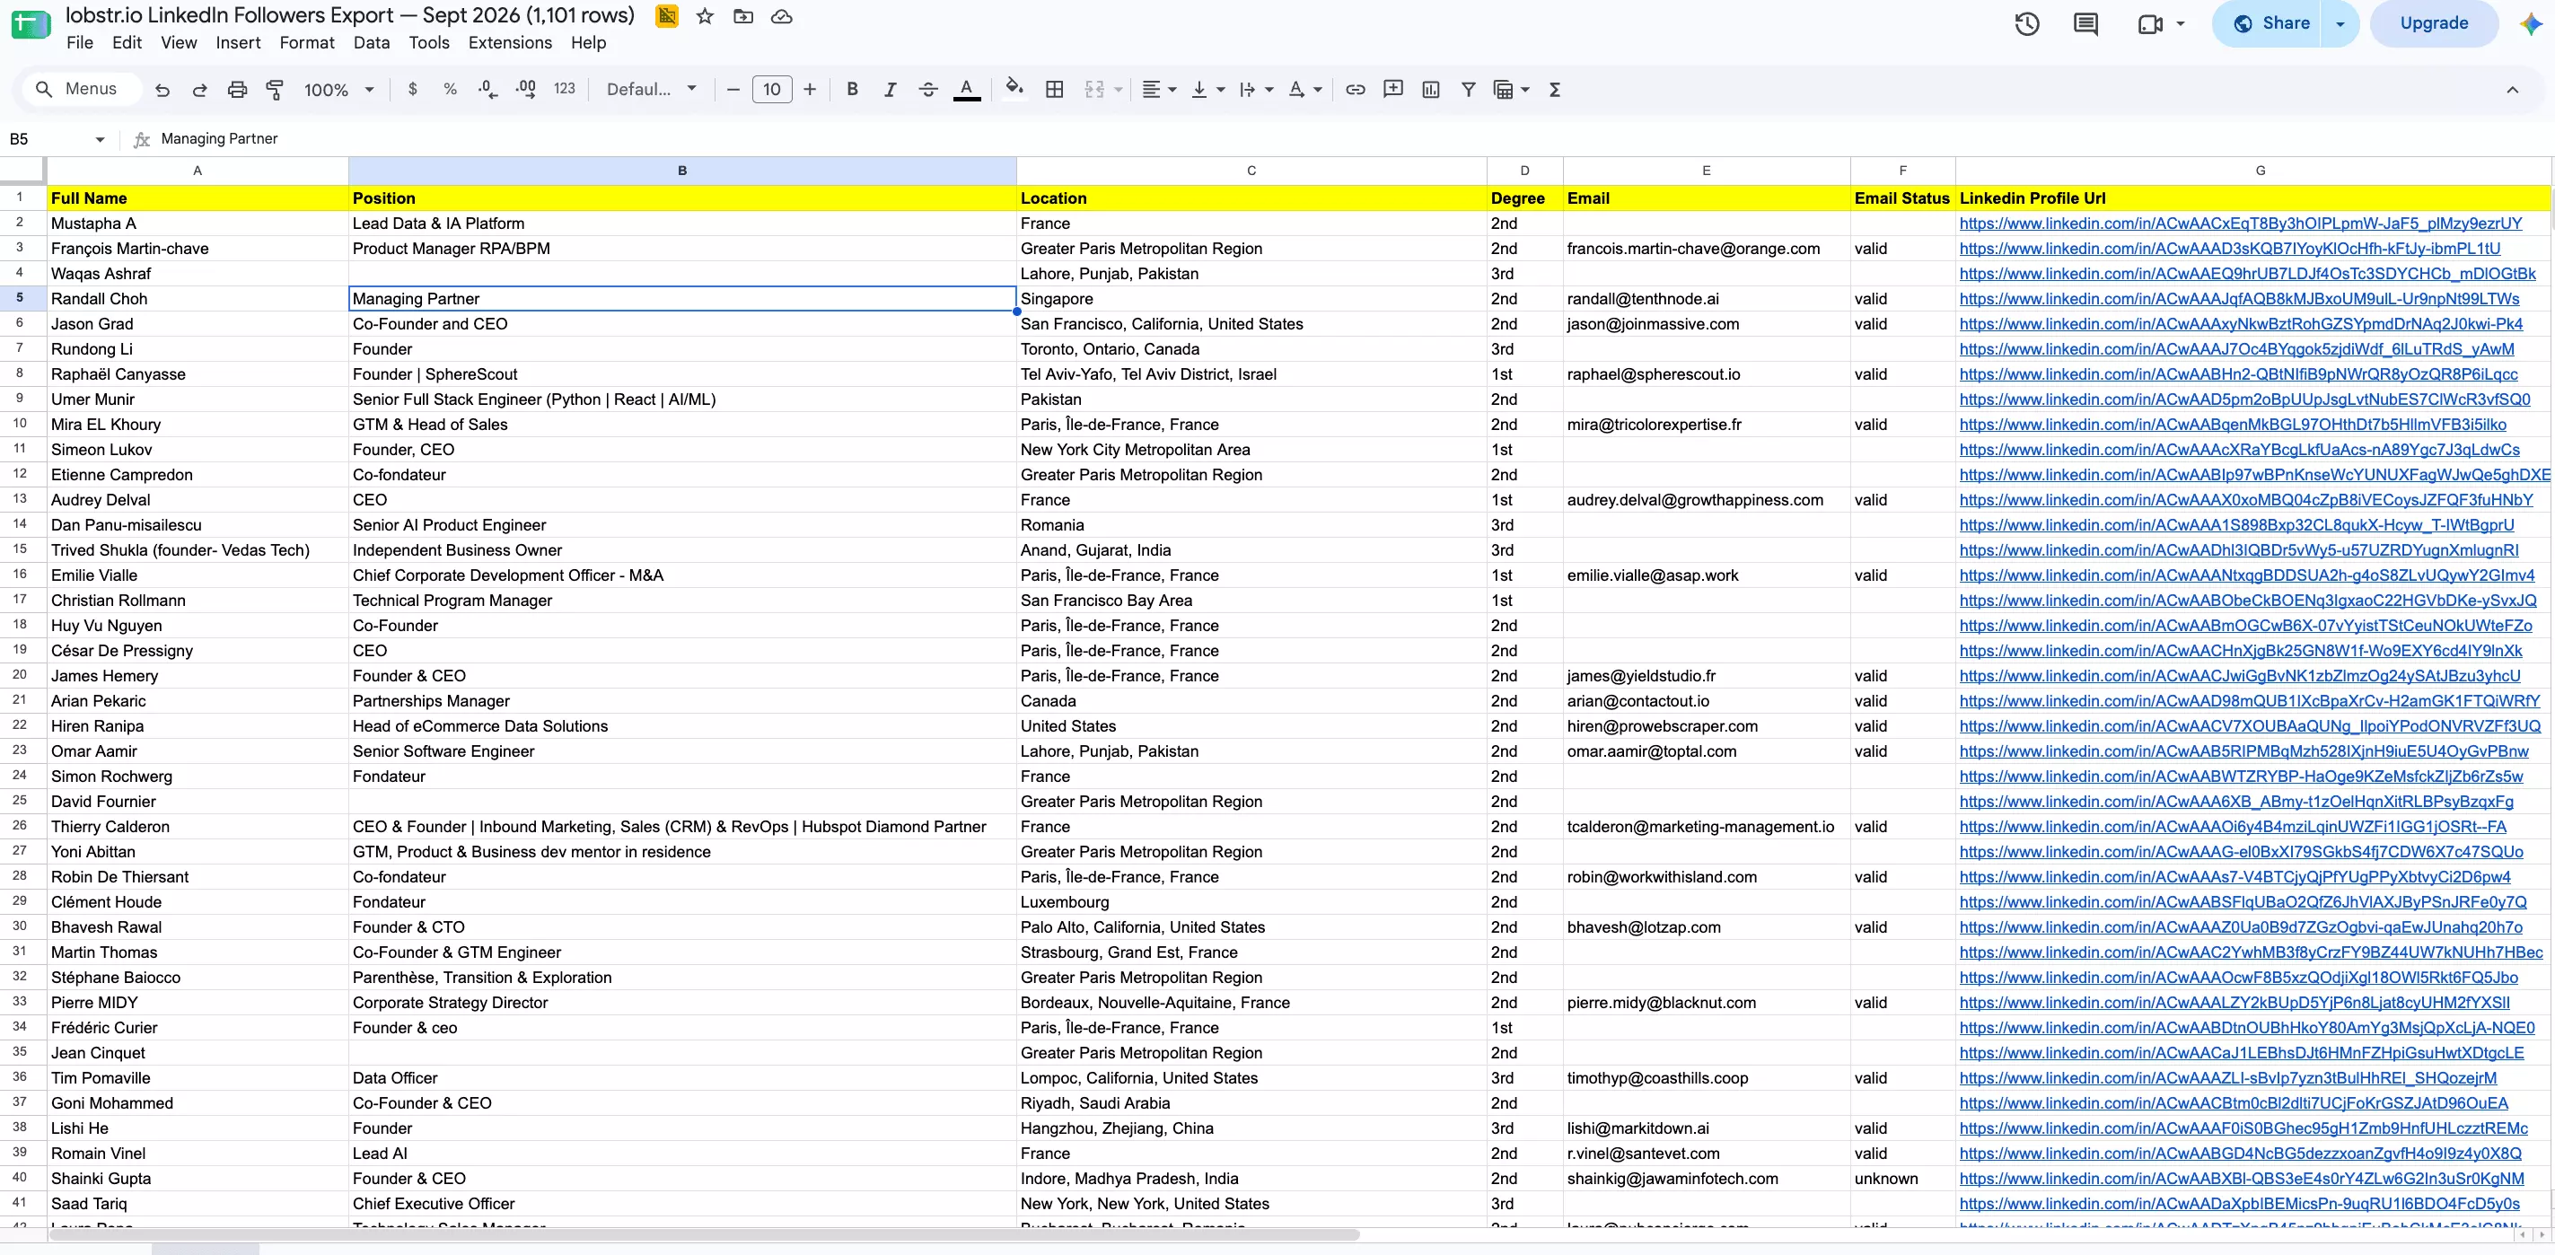This screenshot has height=1255, width=2555.
Task: Click the Join call camera icon
Action: 2150,24
